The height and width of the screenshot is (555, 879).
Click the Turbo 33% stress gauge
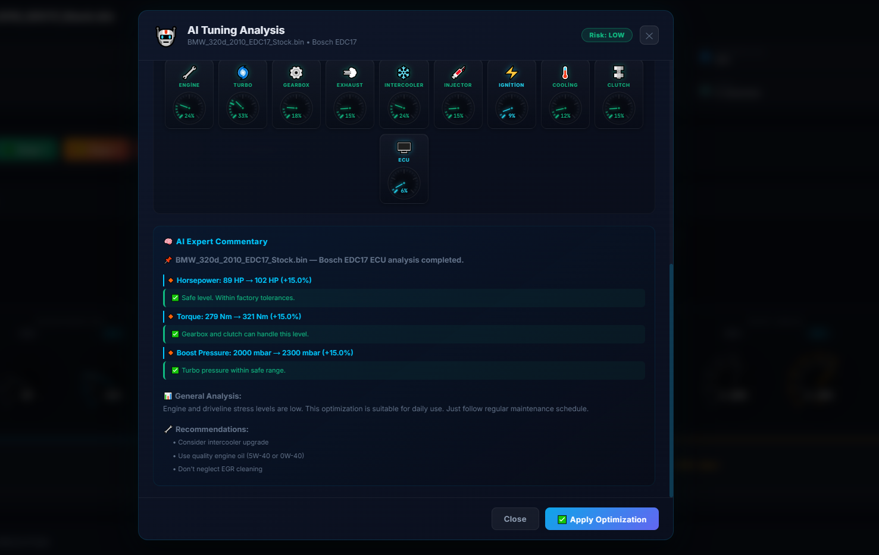tap(243, 109)
